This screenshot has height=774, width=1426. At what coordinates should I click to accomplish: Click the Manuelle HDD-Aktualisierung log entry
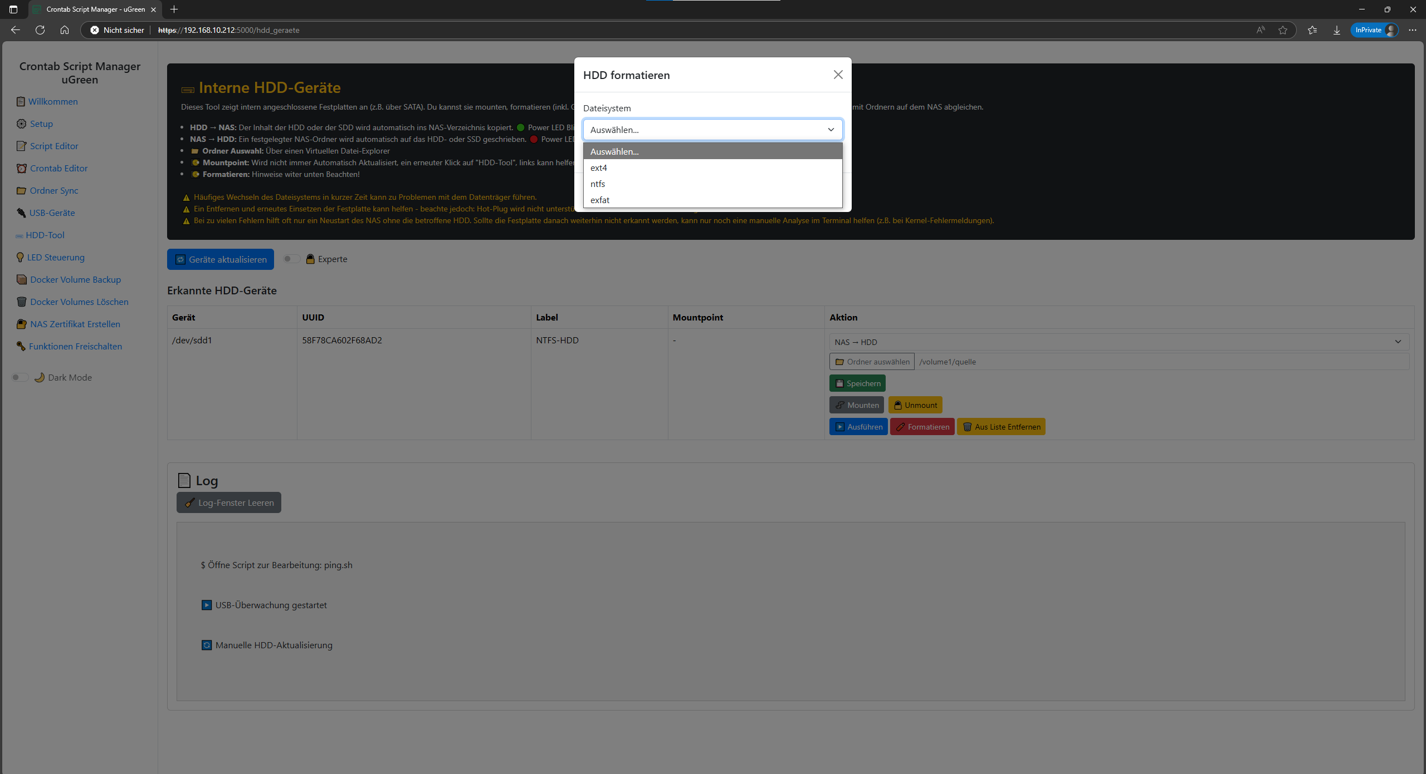coord(267,645)
